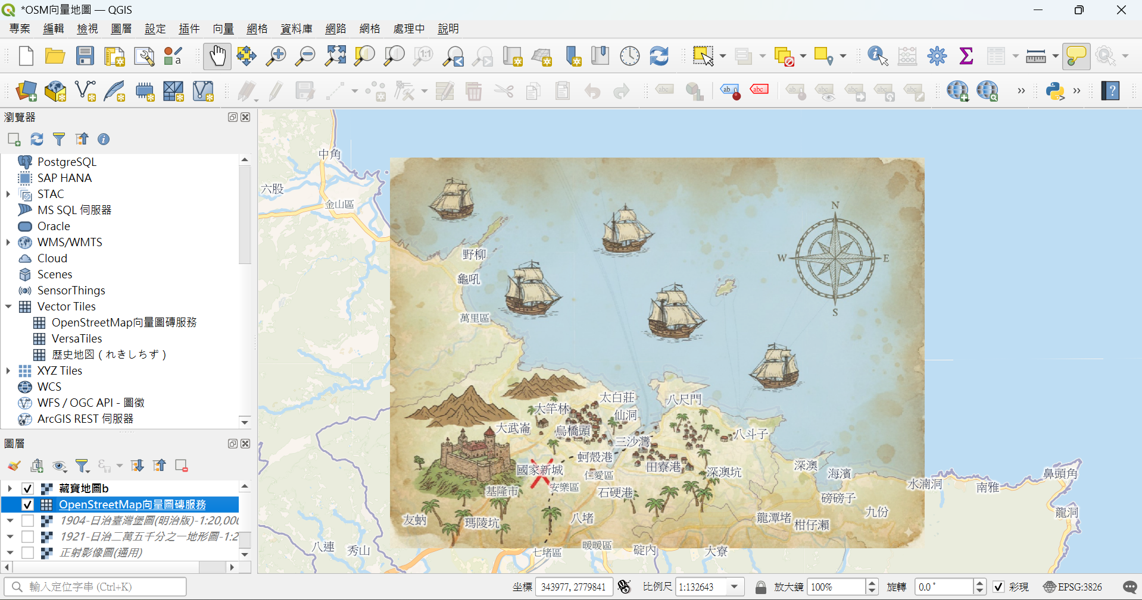
Task: Enable the 1921-日治二萬五千分之一地形圖 layer checkbox
Action: coord(27,537)
